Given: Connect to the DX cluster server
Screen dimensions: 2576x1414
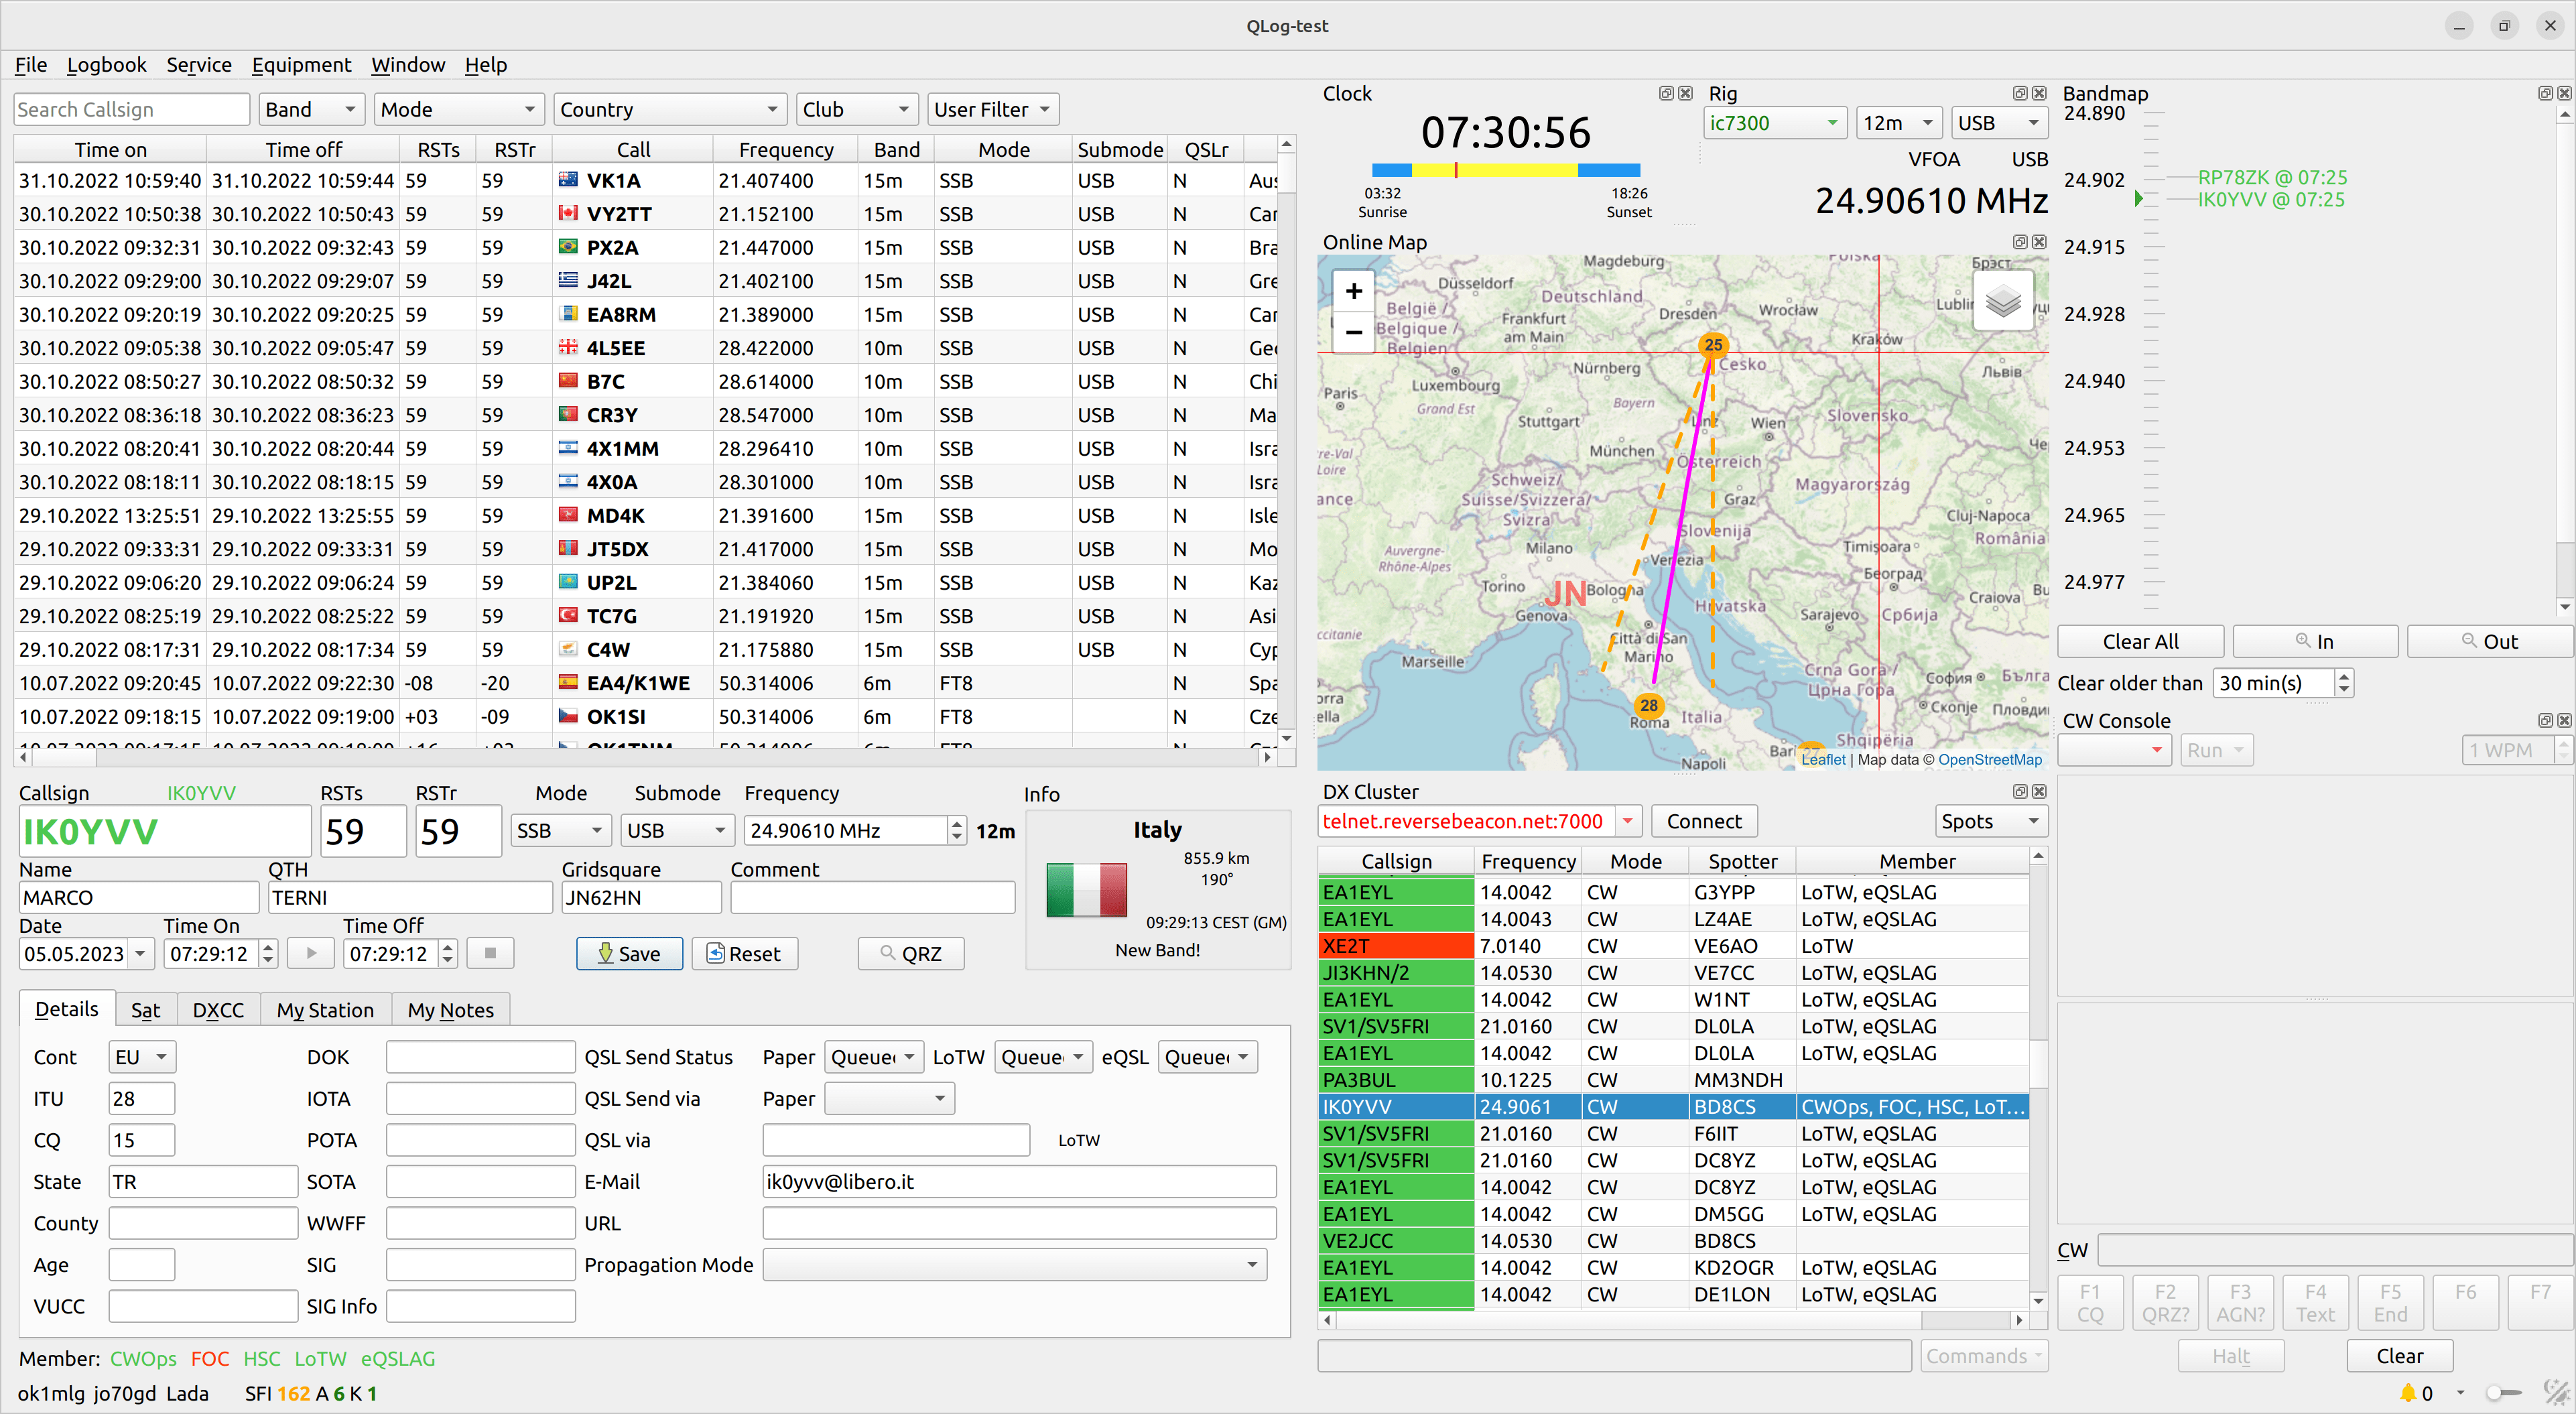Looking at the screenshot, I should click(x=1704, y=821).
